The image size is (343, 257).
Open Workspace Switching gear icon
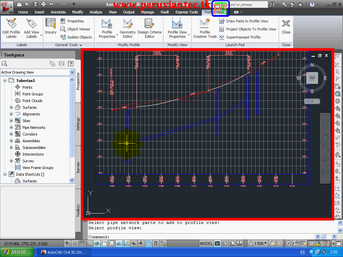coord(288,244)
